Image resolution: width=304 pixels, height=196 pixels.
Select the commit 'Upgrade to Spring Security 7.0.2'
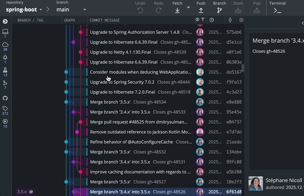(122, 82)
